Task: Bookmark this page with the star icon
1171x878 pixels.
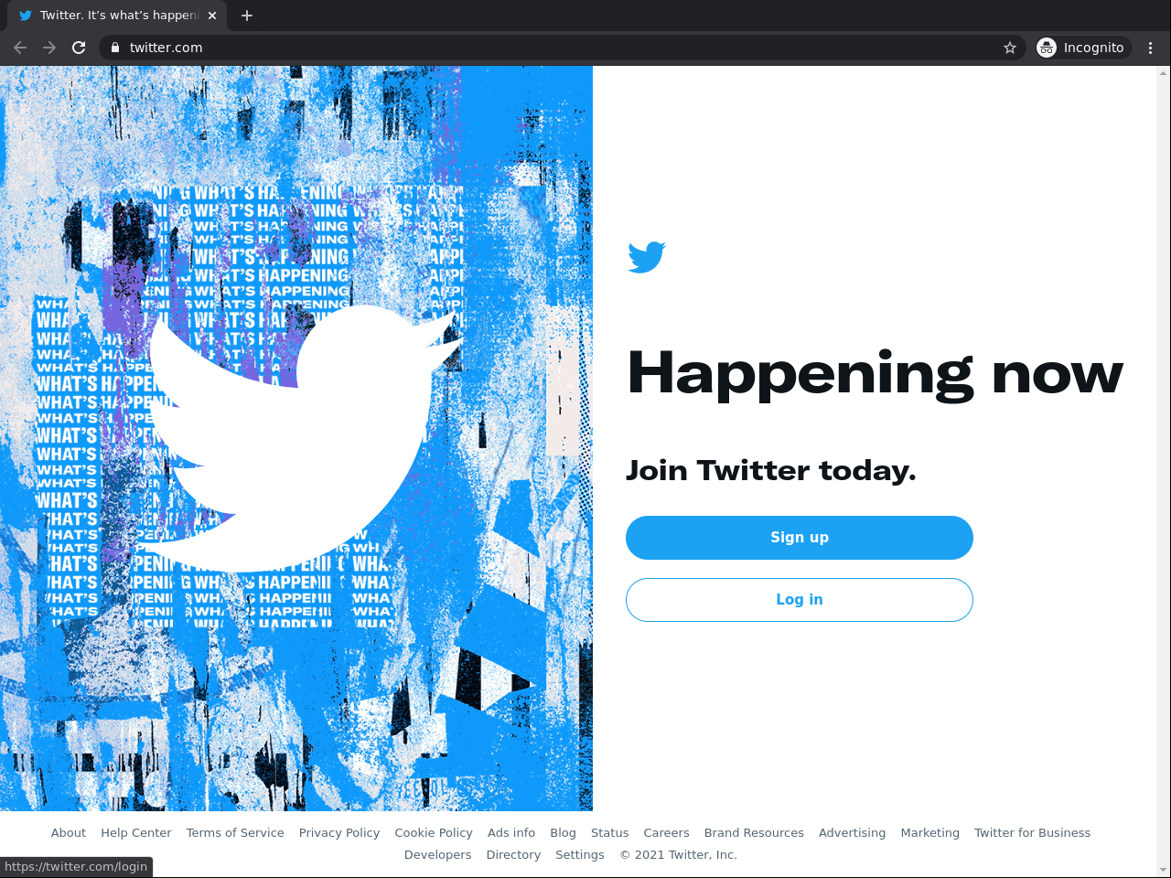Action: pos(1010,48)
